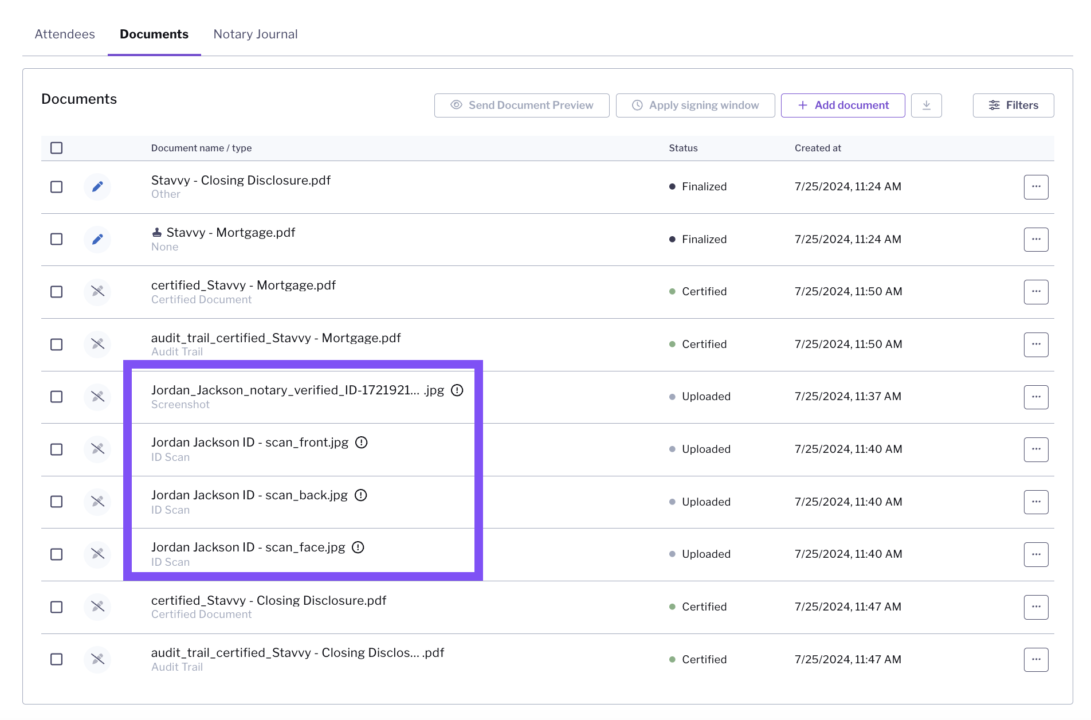Open the three-dot menu for audit_trail_certified_Stavvy - Mortgage.pdf
The width and height of the screenshot is (1091, 720).
coord(1036,345)
